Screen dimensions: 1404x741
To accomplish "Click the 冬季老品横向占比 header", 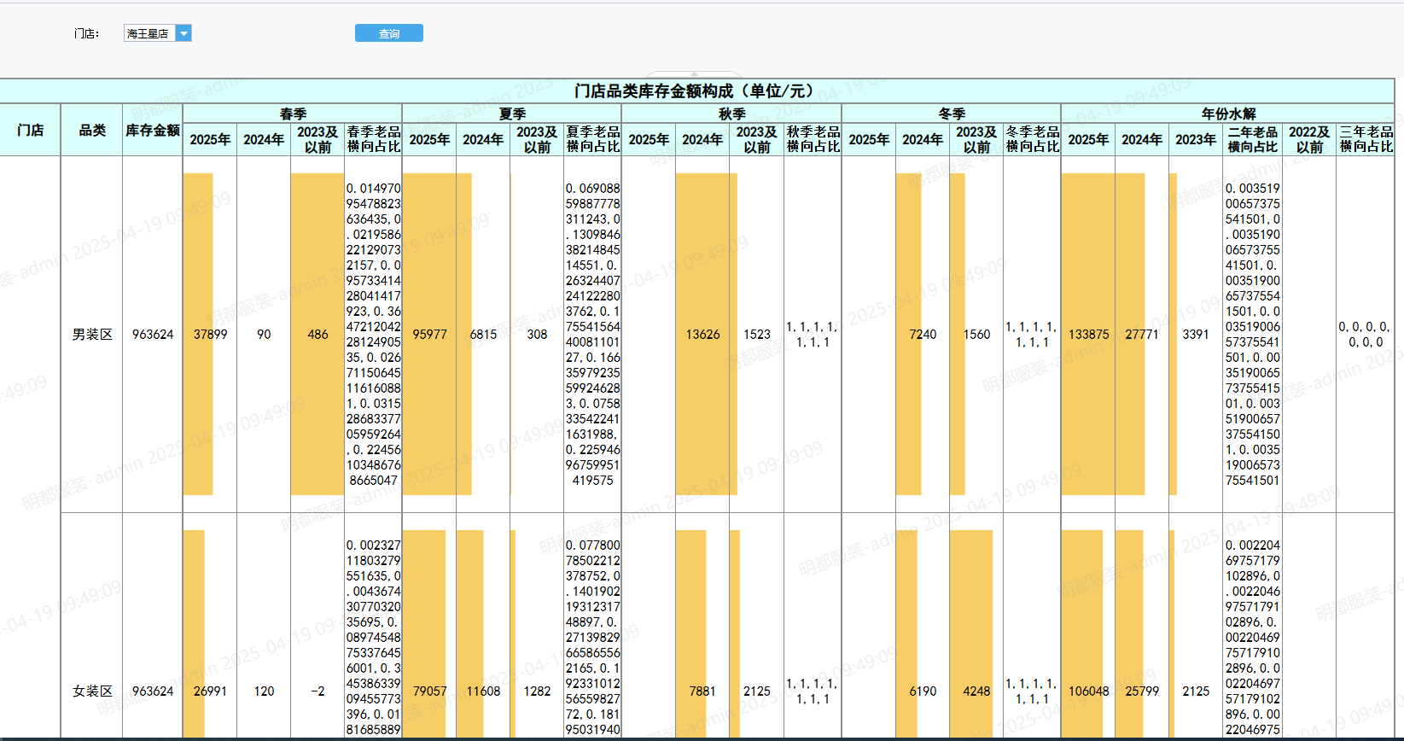I will coord(1032,139).
